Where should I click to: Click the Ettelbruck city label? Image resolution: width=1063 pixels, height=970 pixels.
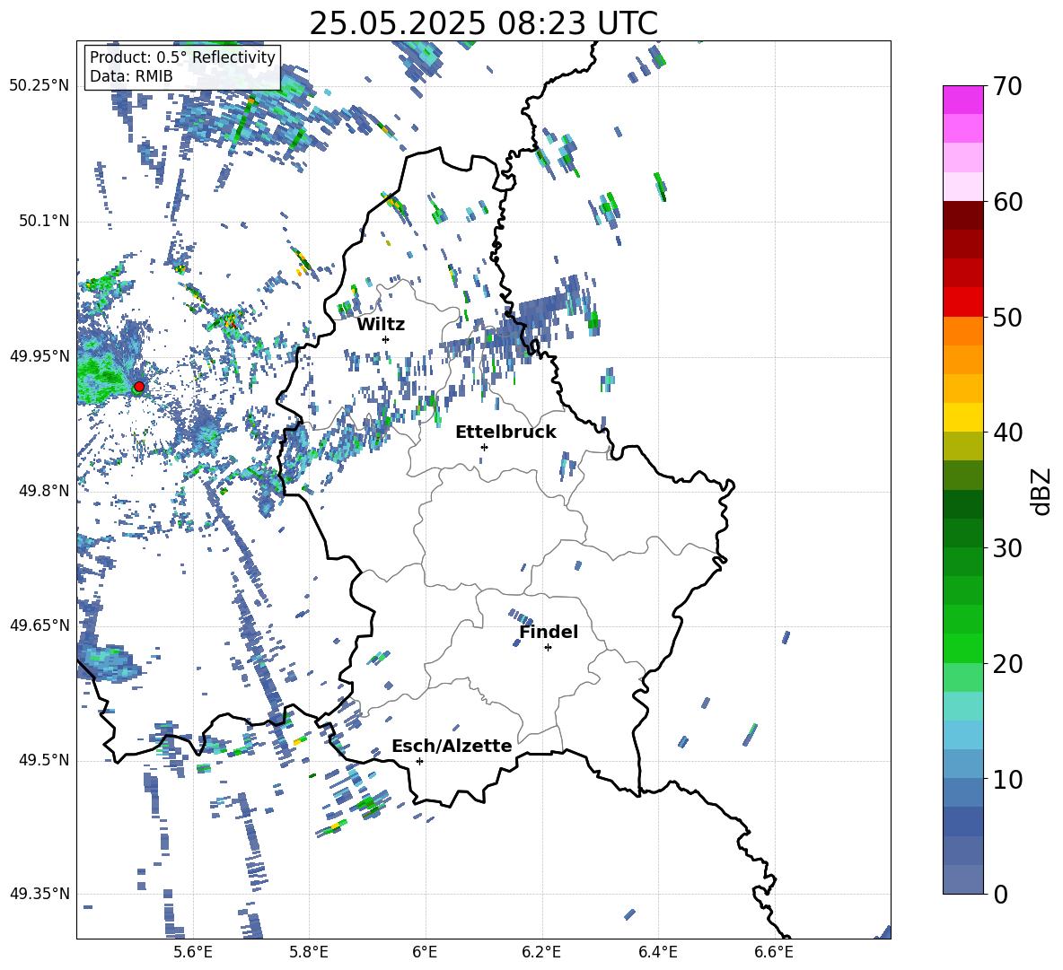tap(505, 433)
